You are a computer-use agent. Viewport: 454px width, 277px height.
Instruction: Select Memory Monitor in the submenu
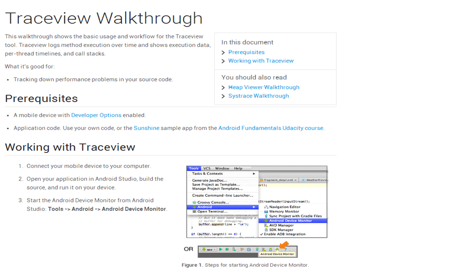pos(284,211)
